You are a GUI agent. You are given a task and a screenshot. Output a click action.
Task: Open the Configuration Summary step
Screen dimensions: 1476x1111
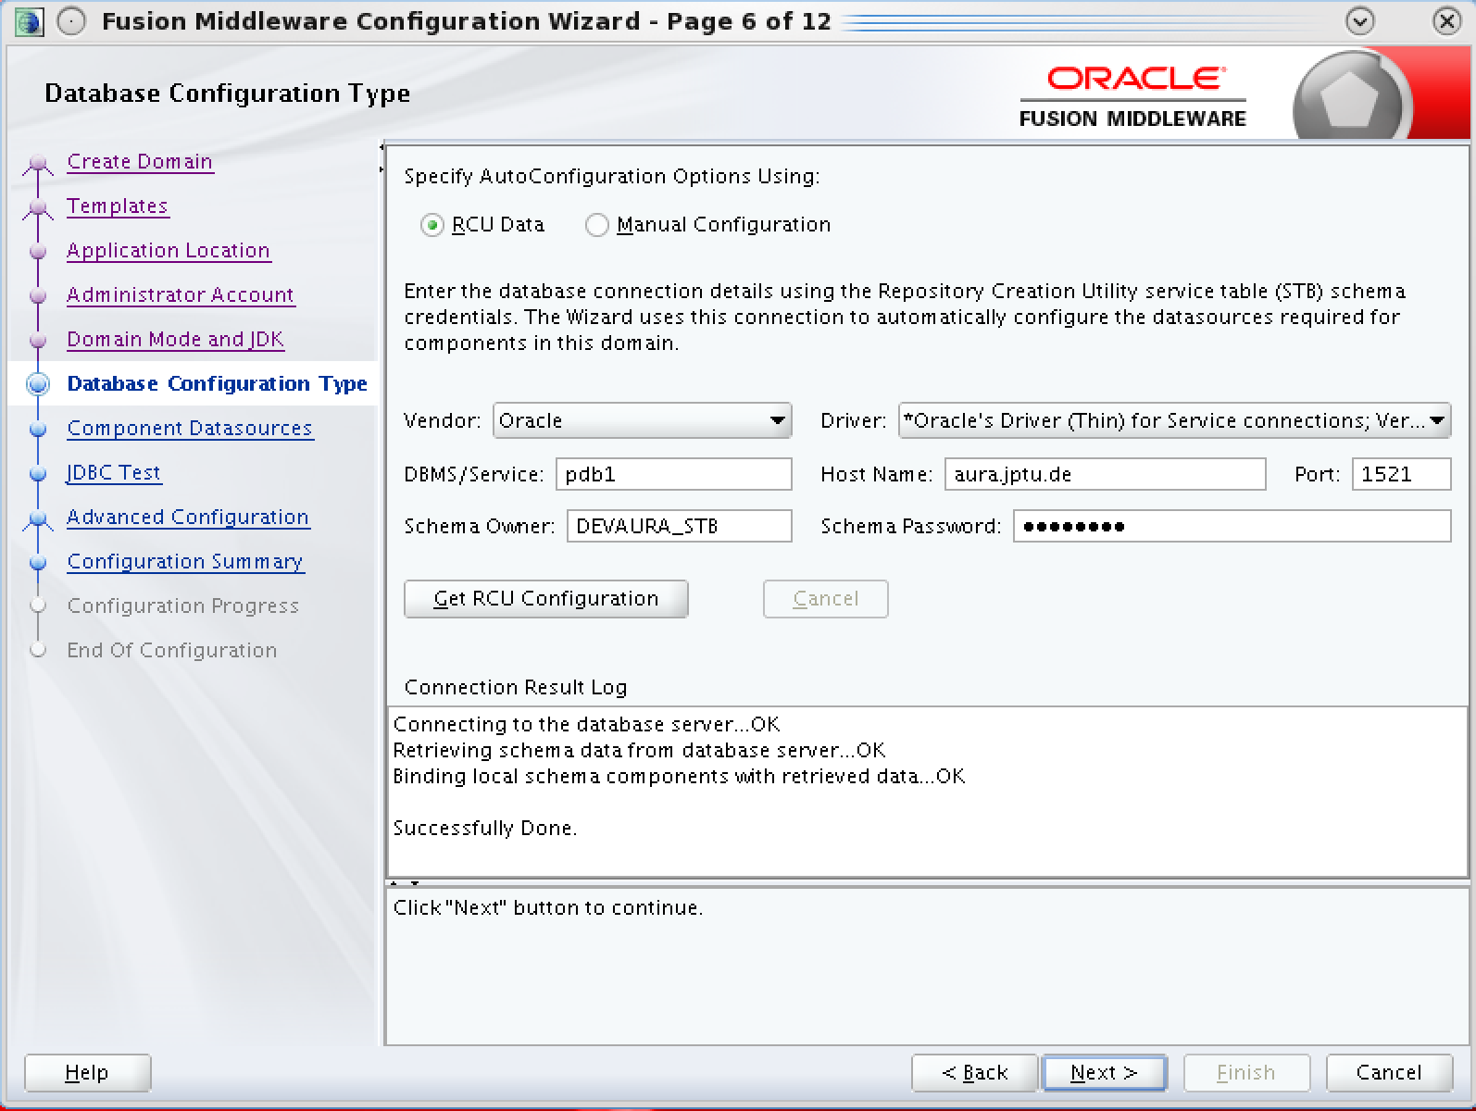coord(185,562)
